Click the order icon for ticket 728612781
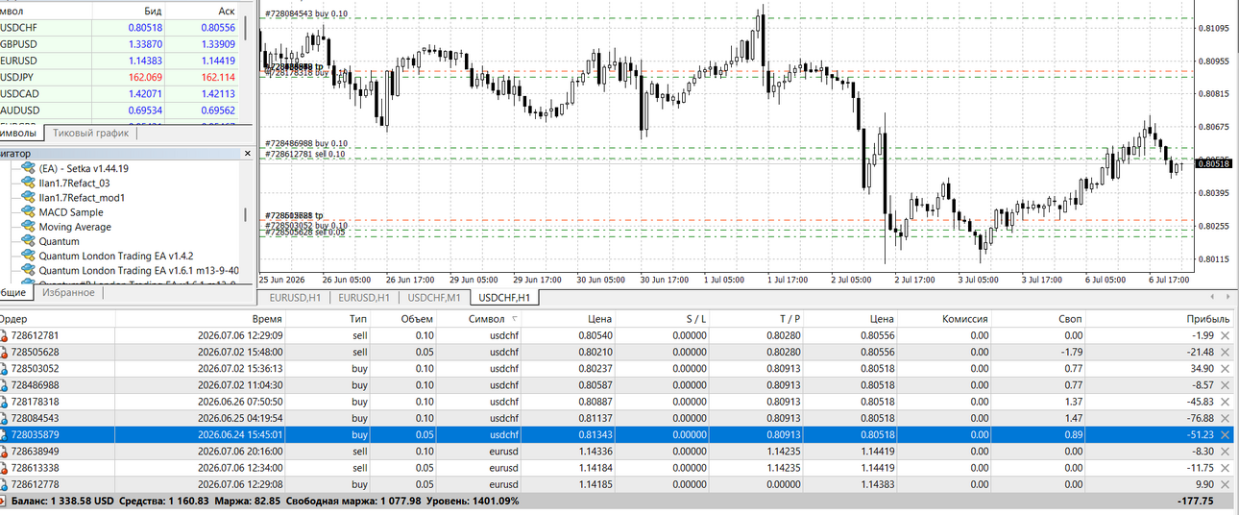 click(4, 336)
